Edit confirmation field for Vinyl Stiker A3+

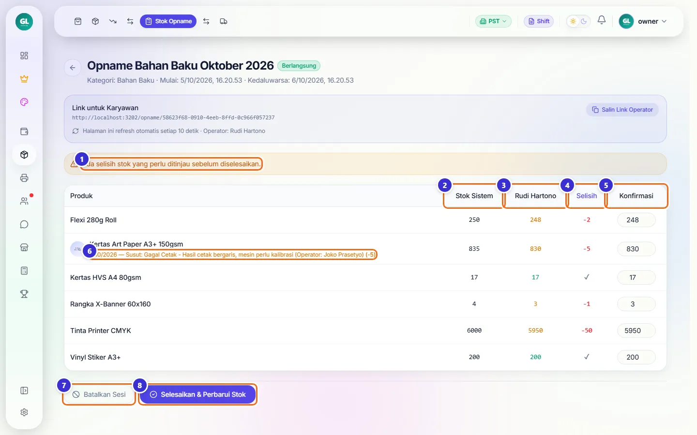[636, 357]
